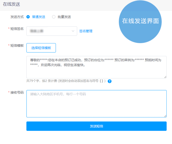
Task: Click the 短信签名 field label
Action: coord(17,29)
